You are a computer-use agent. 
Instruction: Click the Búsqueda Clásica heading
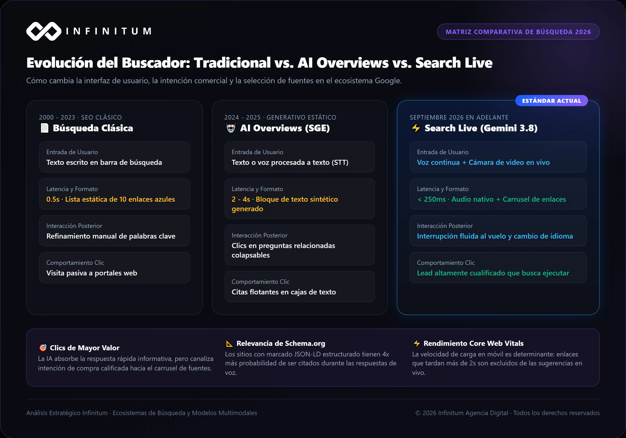click(93, 128)
